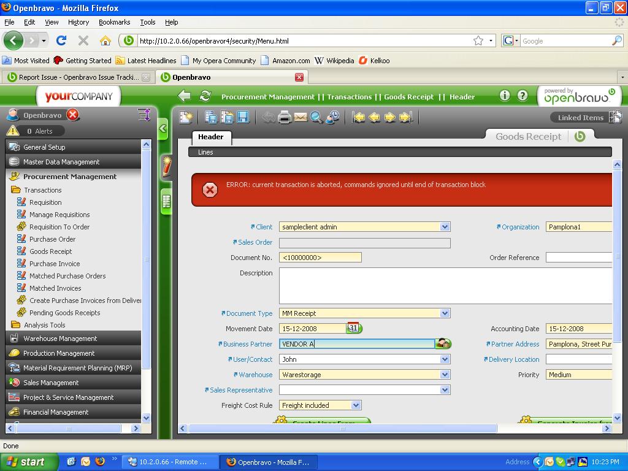This screenshot has height=471, width=628.
Task: Click the Description text field
Action: tap(445, 285)
